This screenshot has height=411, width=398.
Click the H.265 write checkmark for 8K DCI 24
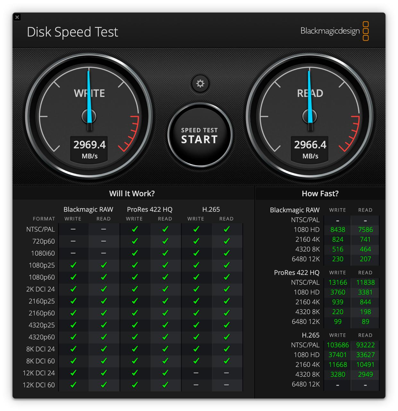196,349
